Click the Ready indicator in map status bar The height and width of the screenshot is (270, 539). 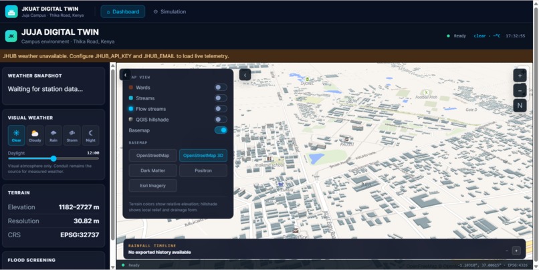point(131,265)
